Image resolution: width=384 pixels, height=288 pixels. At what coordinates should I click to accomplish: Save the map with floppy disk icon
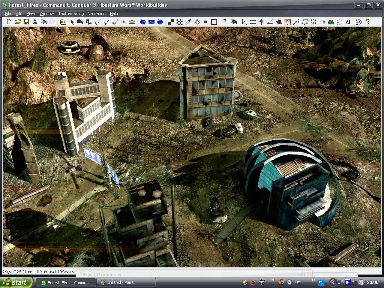tap(26, 22)
